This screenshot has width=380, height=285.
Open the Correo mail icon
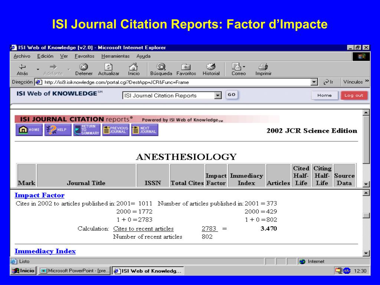[236, 67]
